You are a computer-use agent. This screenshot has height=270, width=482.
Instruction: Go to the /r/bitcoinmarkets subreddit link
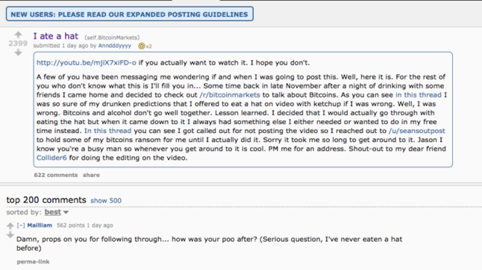point(230,95)
